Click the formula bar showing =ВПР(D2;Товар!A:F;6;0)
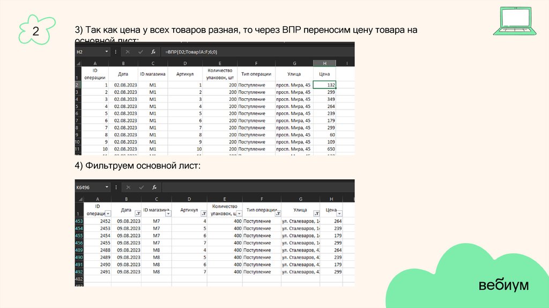This screenshot has height=308, width=549. coord(257,52)
